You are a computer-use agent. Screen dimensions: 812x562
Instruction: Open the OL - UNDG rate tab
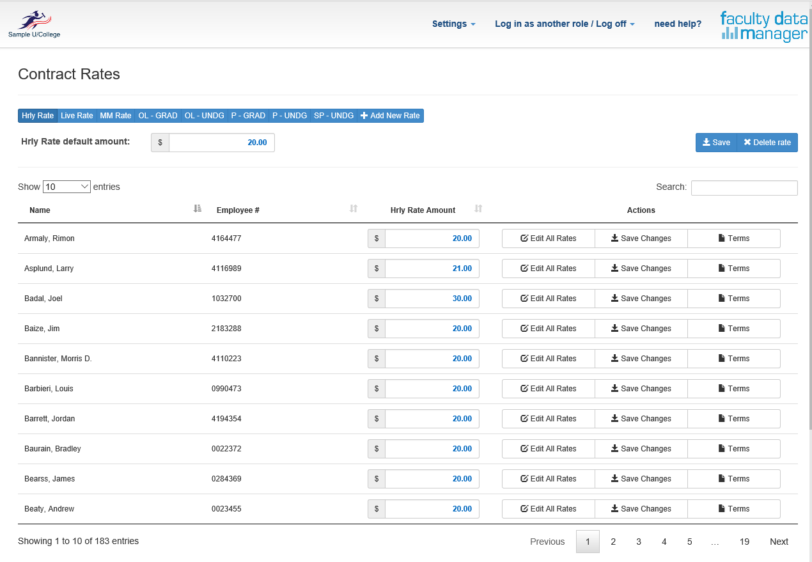tap(205, 116)
